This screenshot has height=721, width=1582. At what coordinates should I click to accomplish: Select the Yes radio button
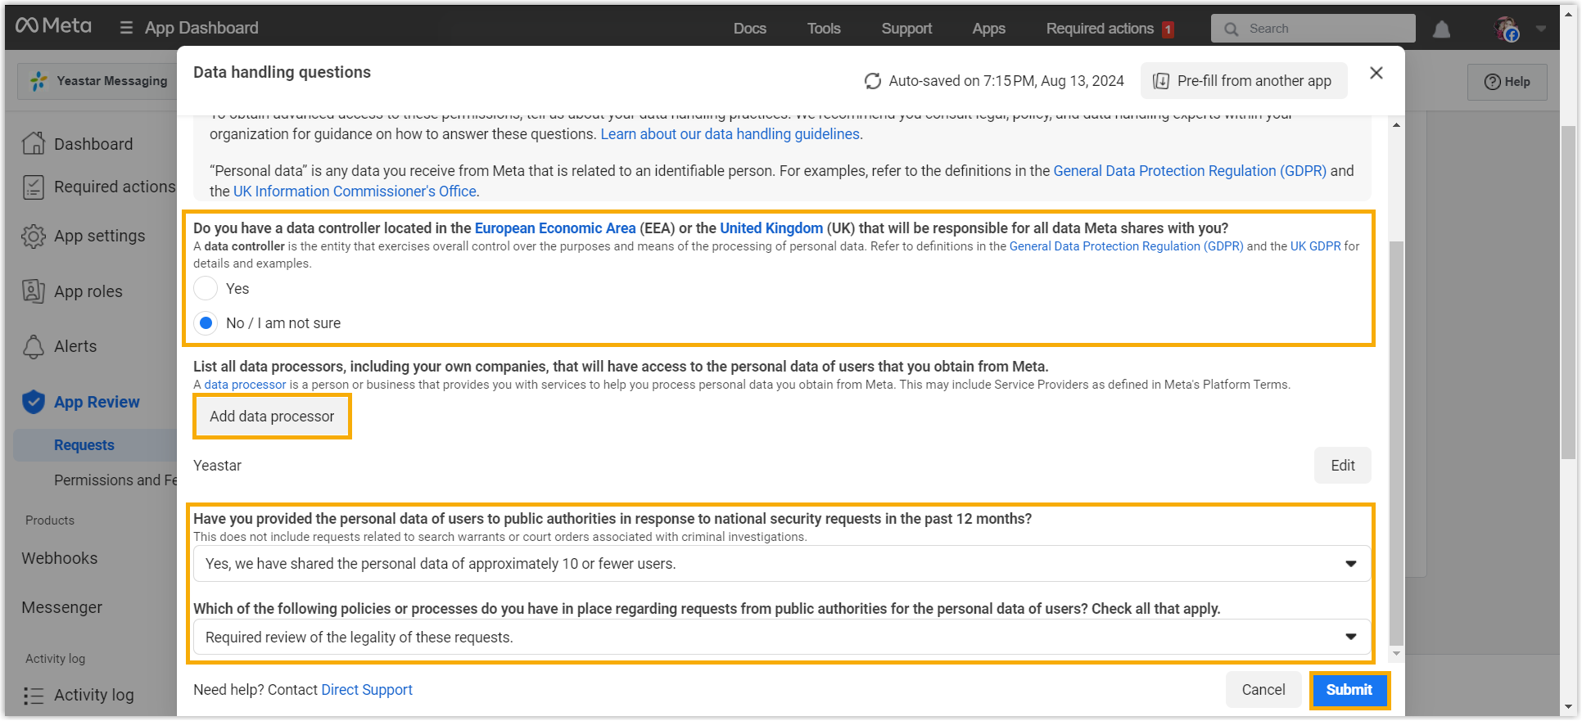click(x=206, y=289)
